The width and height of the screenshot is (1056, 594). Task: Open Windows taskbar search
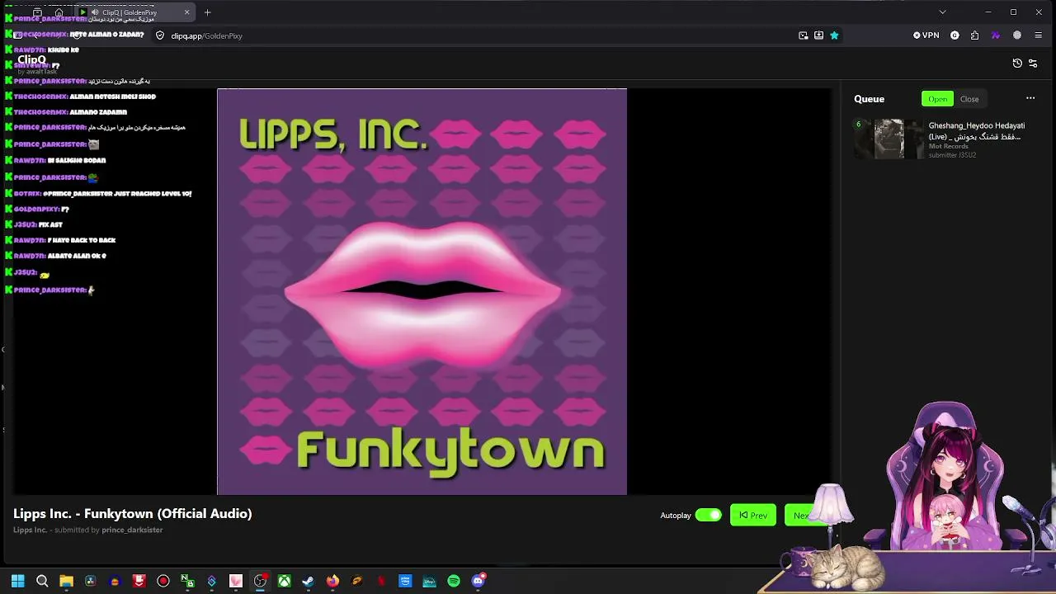pos(42,581)
